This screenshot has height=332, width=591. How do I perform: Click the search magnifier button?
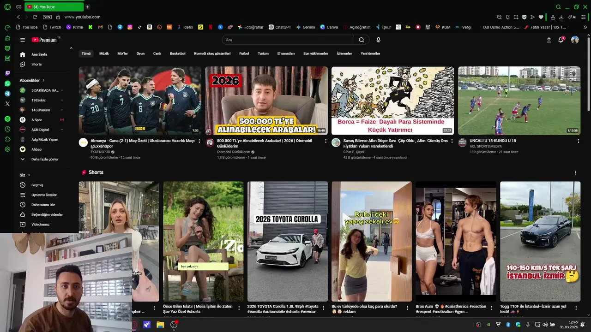click(362, 40)
